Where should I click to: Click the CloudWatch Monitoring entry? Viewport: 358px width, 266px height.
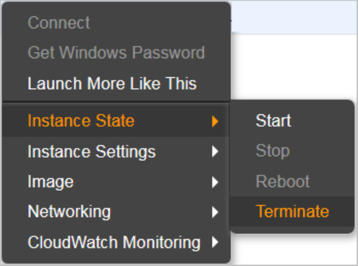114,242
